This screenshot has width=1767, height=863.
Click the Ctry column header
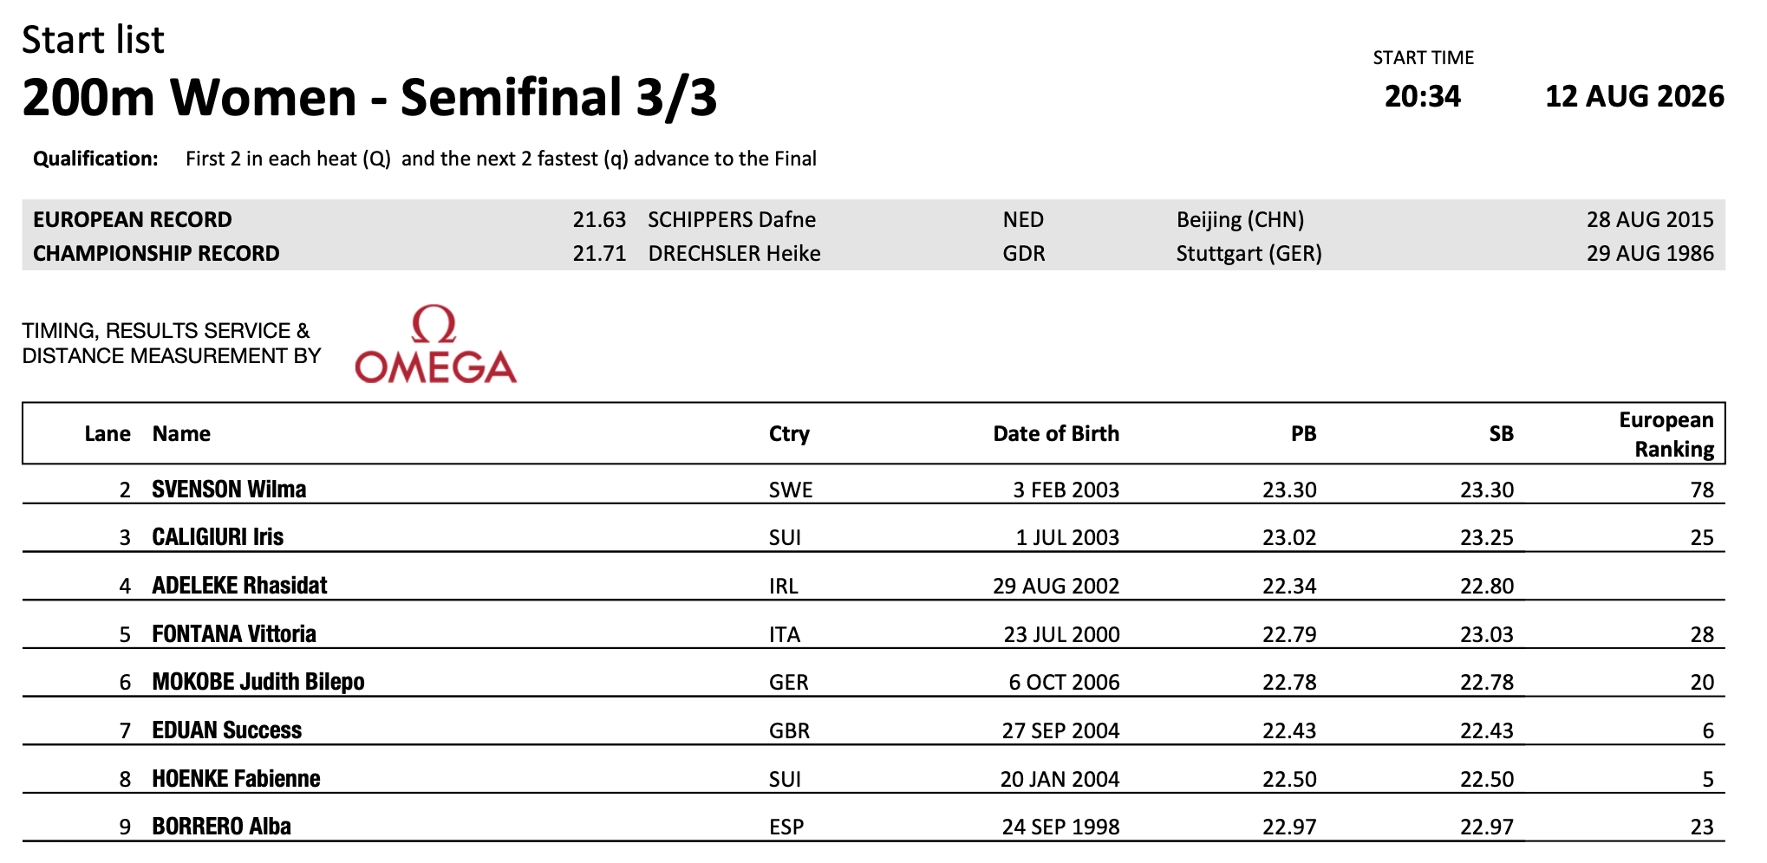(x=789, y=434)
